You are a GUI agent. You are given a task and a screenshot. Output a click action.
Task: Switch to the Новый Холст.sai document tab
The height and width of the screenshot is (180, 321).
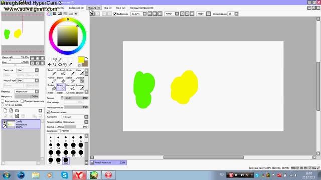(x=108, y=163)
